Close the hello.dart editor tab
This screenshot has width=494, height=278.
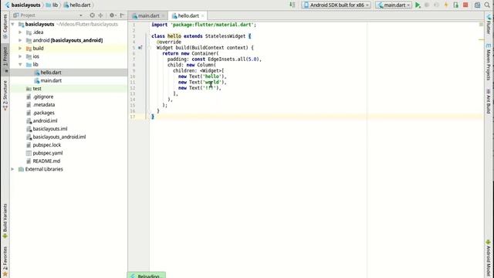point(202,15)
